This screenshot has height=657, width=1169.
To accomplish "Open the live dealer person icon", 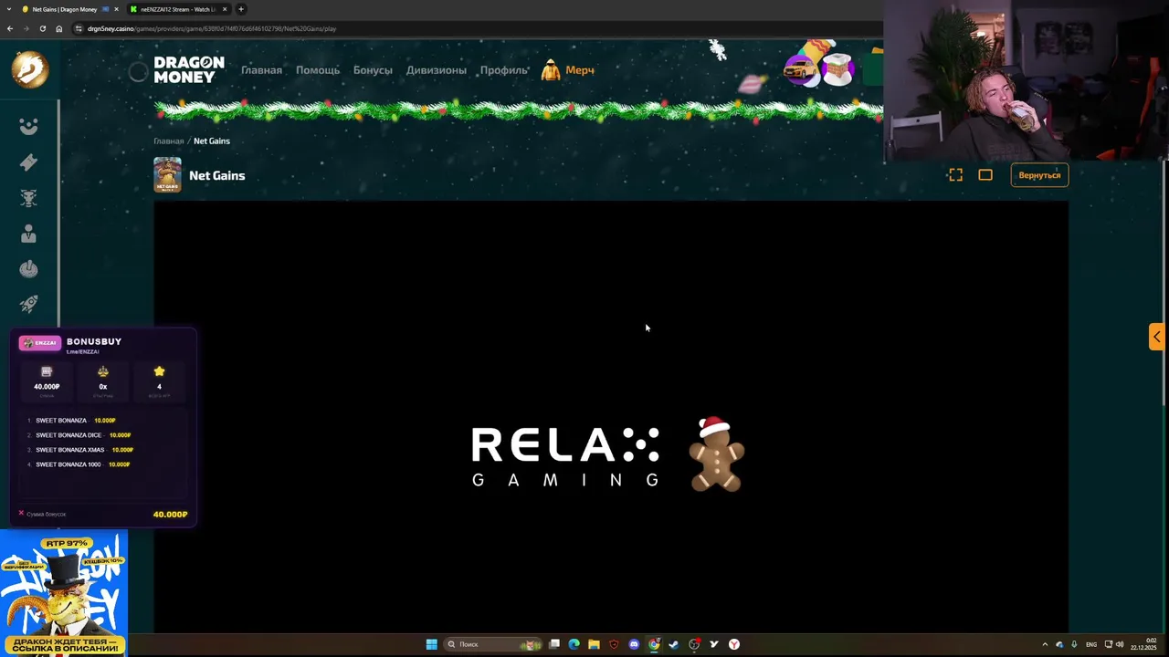I will click(28, 234).
